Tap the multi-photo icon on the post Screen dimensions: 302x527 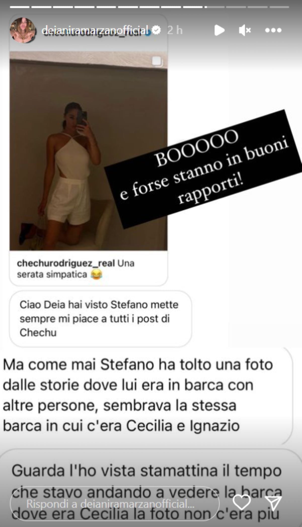(157, 61)
